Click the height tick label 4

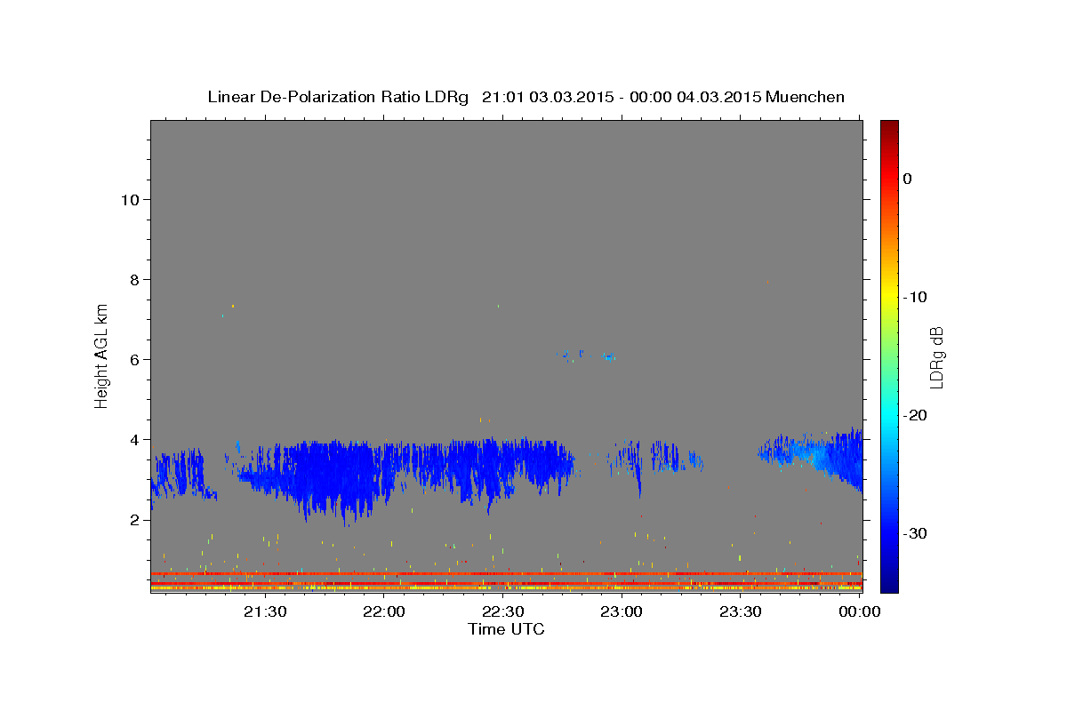point(133,439)
